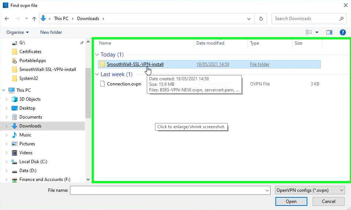Click the Documents icon in sidebar
Viewport: 351px width, 210px height.
point(15,117)
